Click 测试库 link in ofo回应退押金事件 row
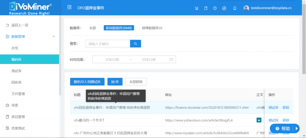Screen dimensions: 306x138 click(x=273, y=108)
